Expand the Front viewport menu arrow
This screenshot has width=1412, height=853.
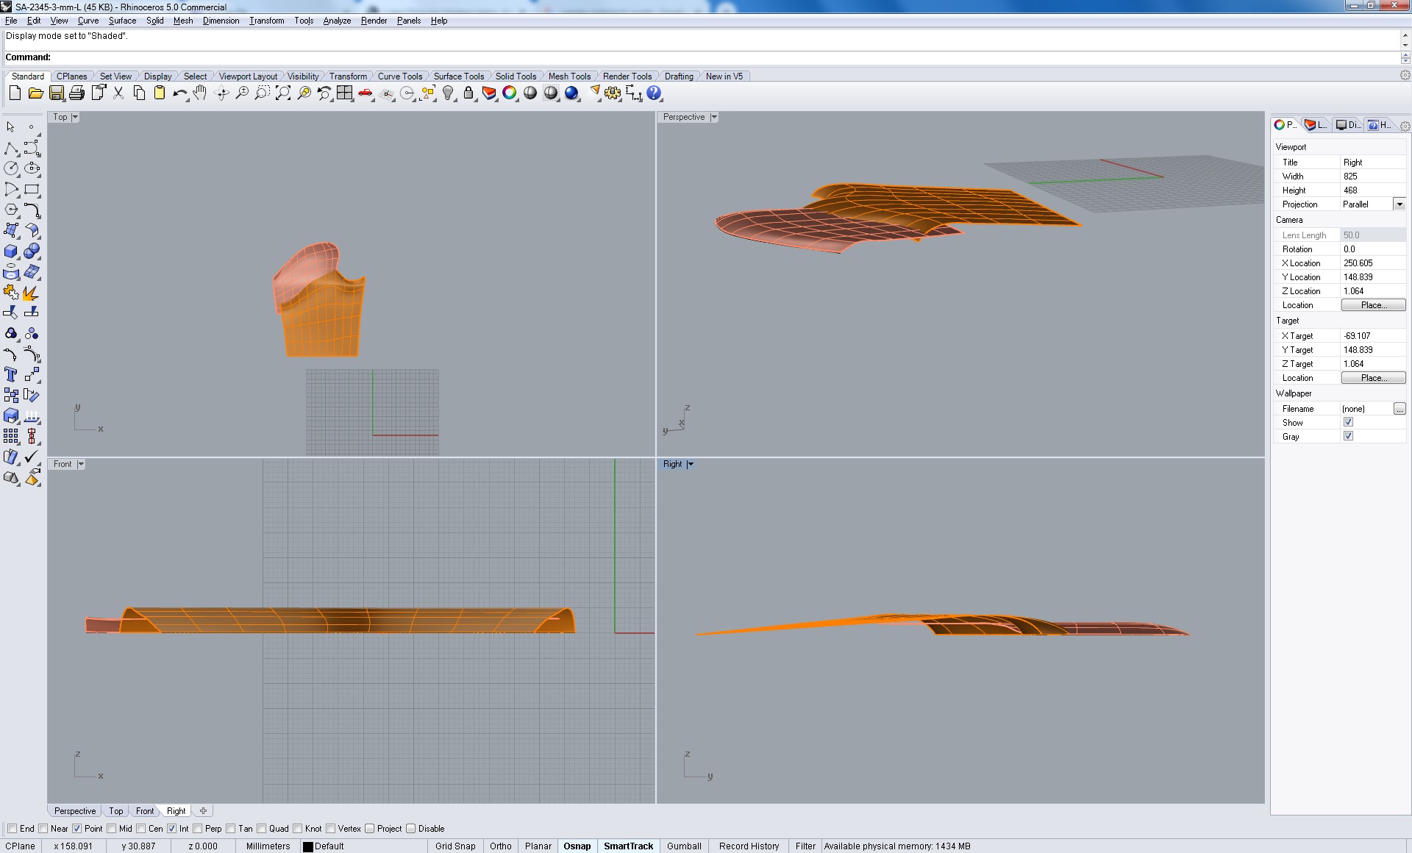80,464
